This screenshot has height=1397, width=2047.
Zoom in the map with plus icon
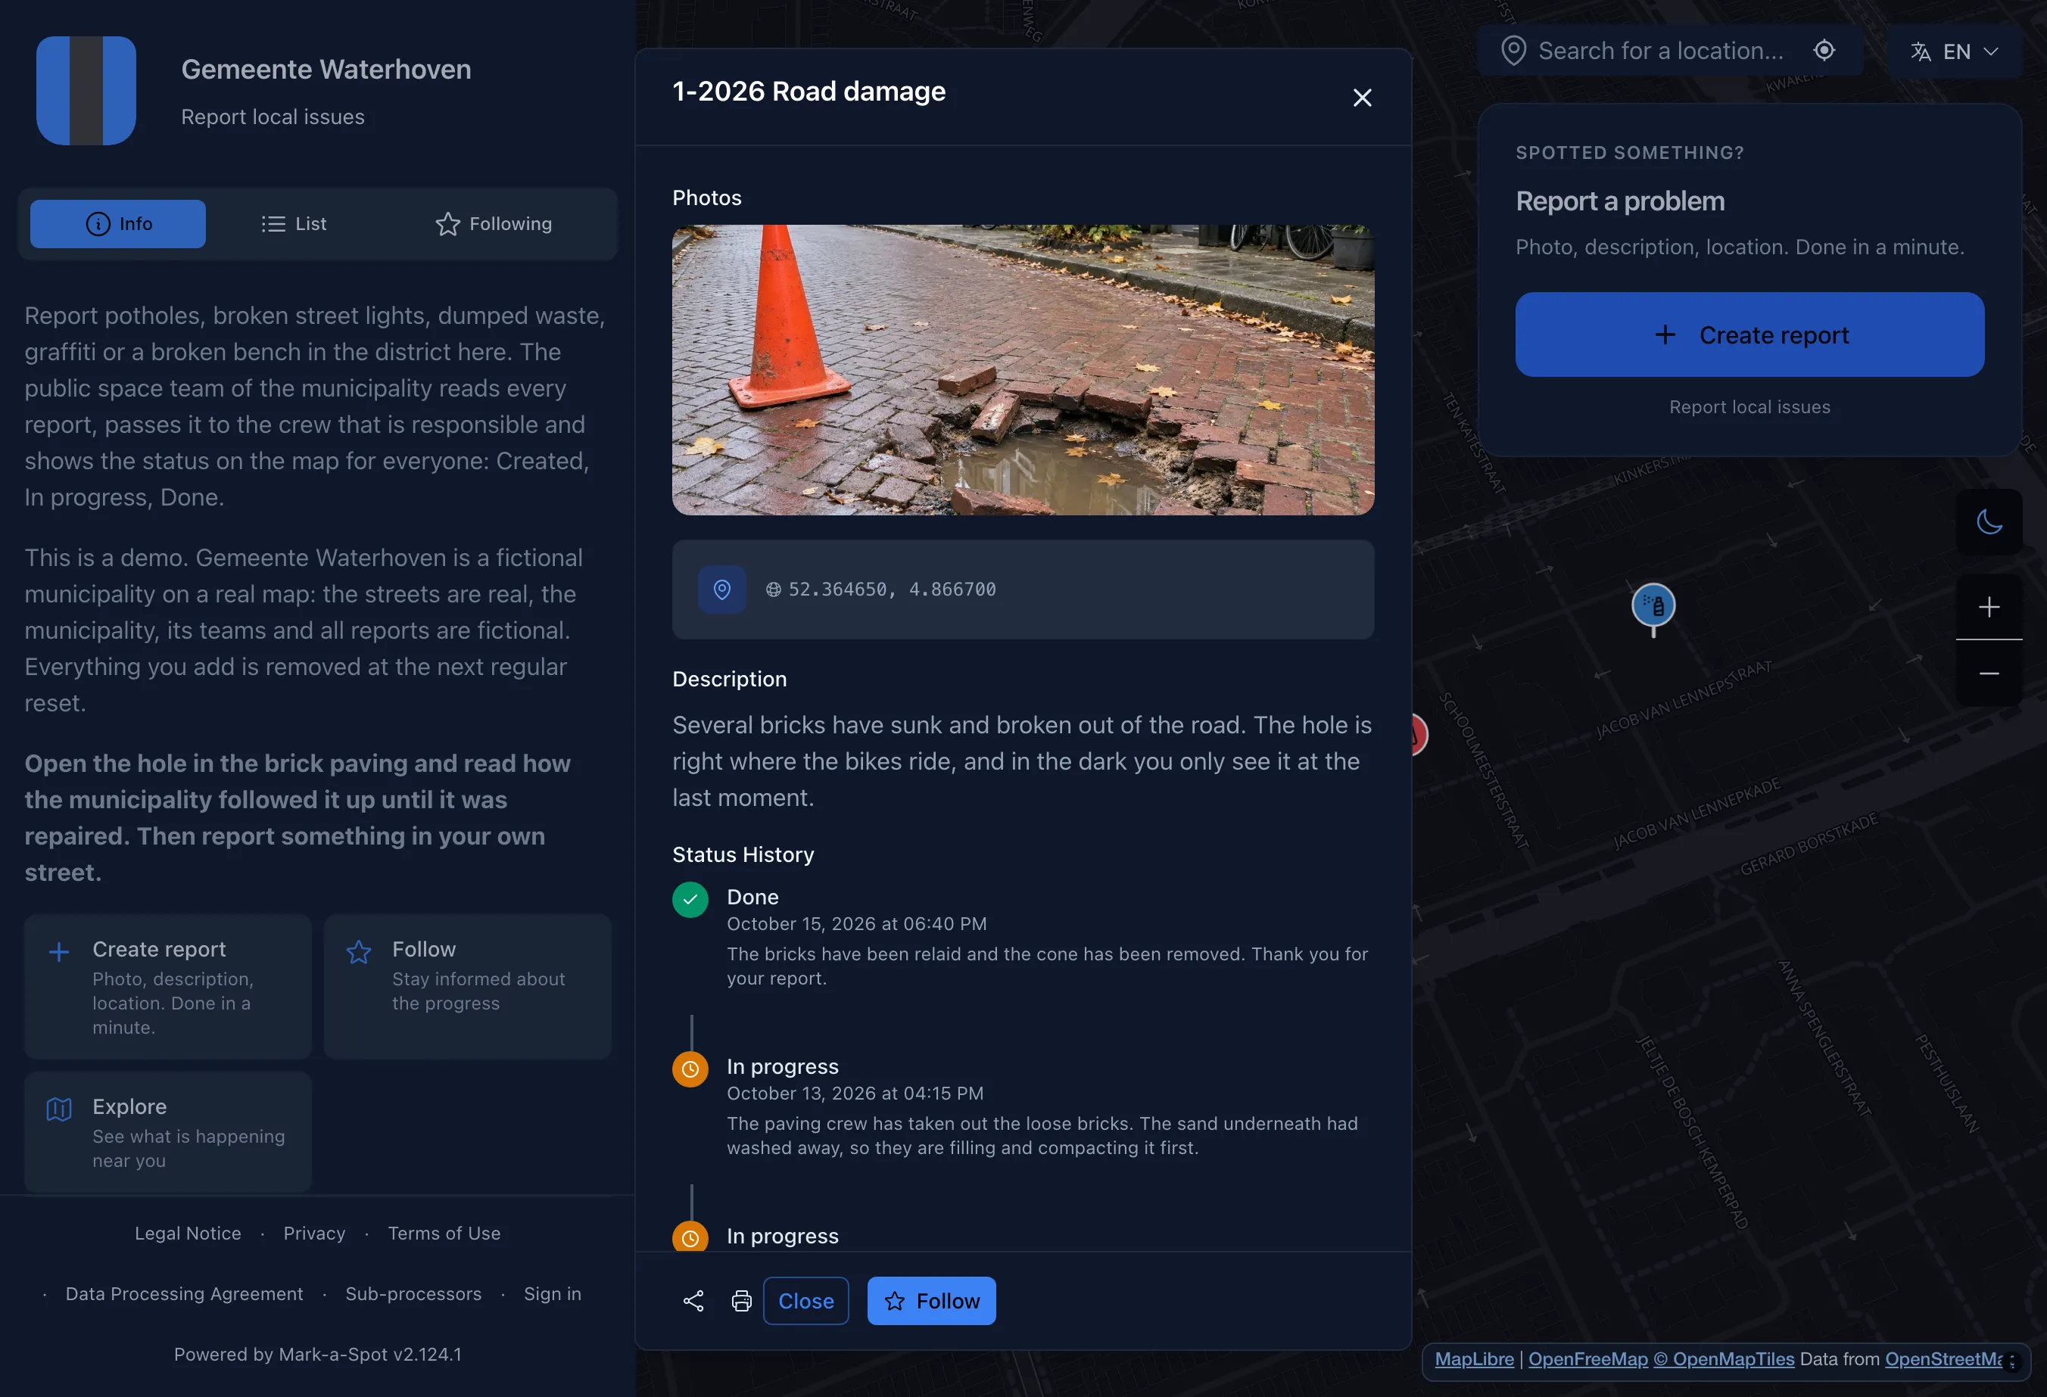coord(1989,606)
